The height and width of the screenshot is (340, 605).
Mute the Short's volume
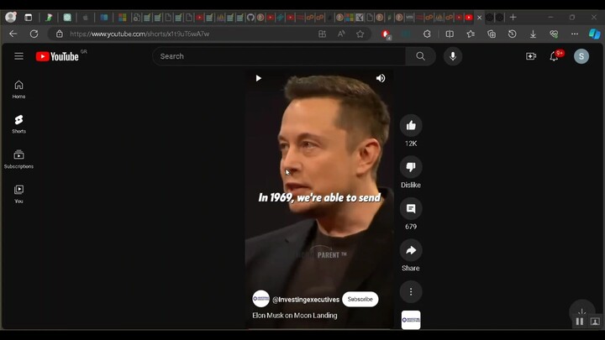pyautogui.click(x=381, y=78)
